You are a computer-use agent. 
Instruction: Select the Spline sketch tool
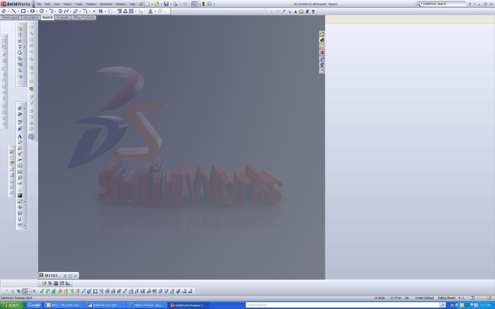click(67, 11)
